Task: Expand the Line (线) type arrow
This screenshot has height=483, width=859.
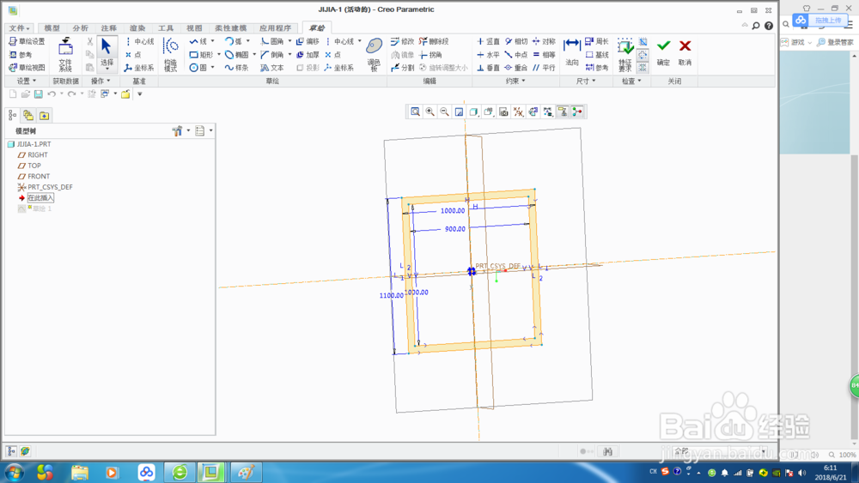Action: point(212,41)
